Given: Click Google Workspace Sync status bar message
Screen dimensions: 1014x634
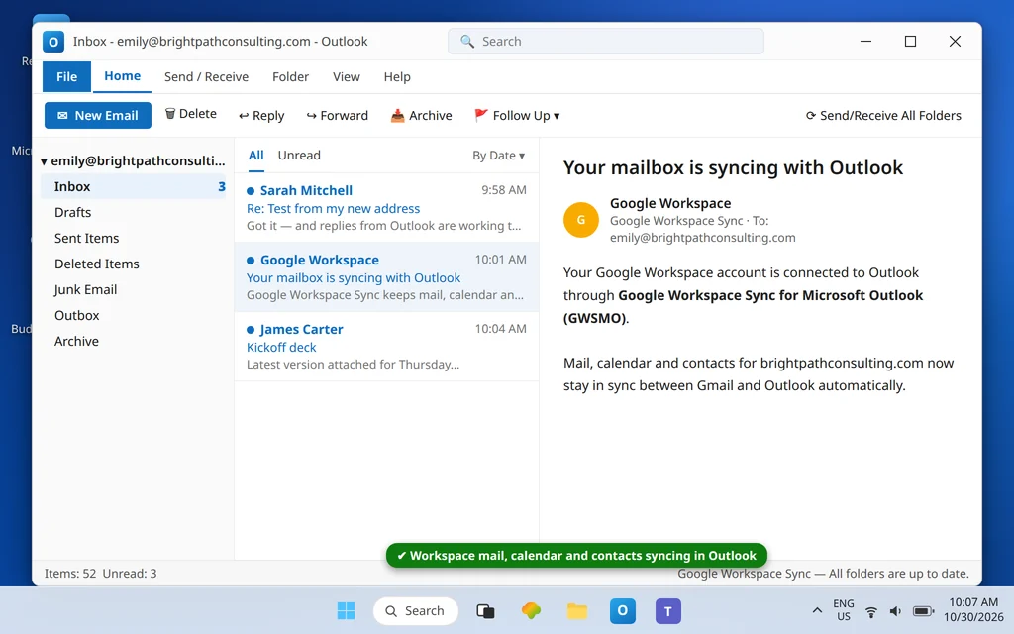Looking at the screenshot, I should pos(823,574).
